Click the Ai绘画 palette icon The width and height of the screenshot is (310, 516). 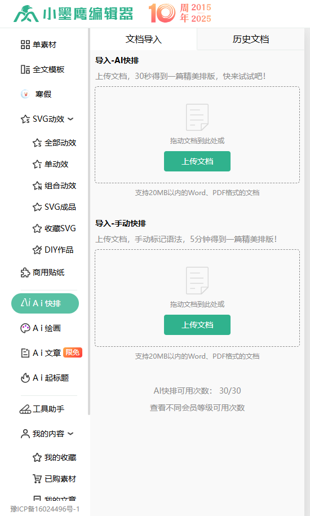tap(25, 328)
